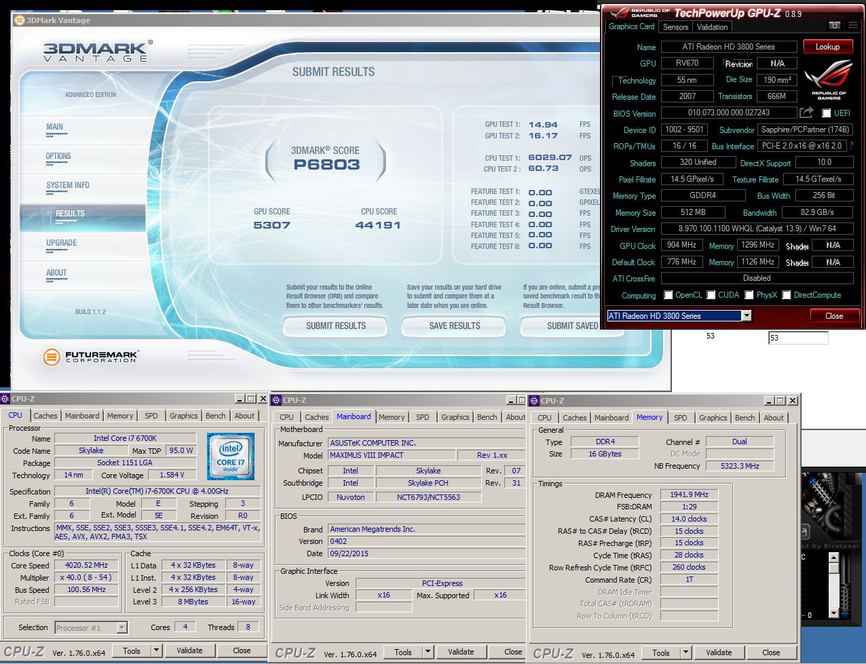Expand the Tools arrow in the CPU-Z processor window

156,650
